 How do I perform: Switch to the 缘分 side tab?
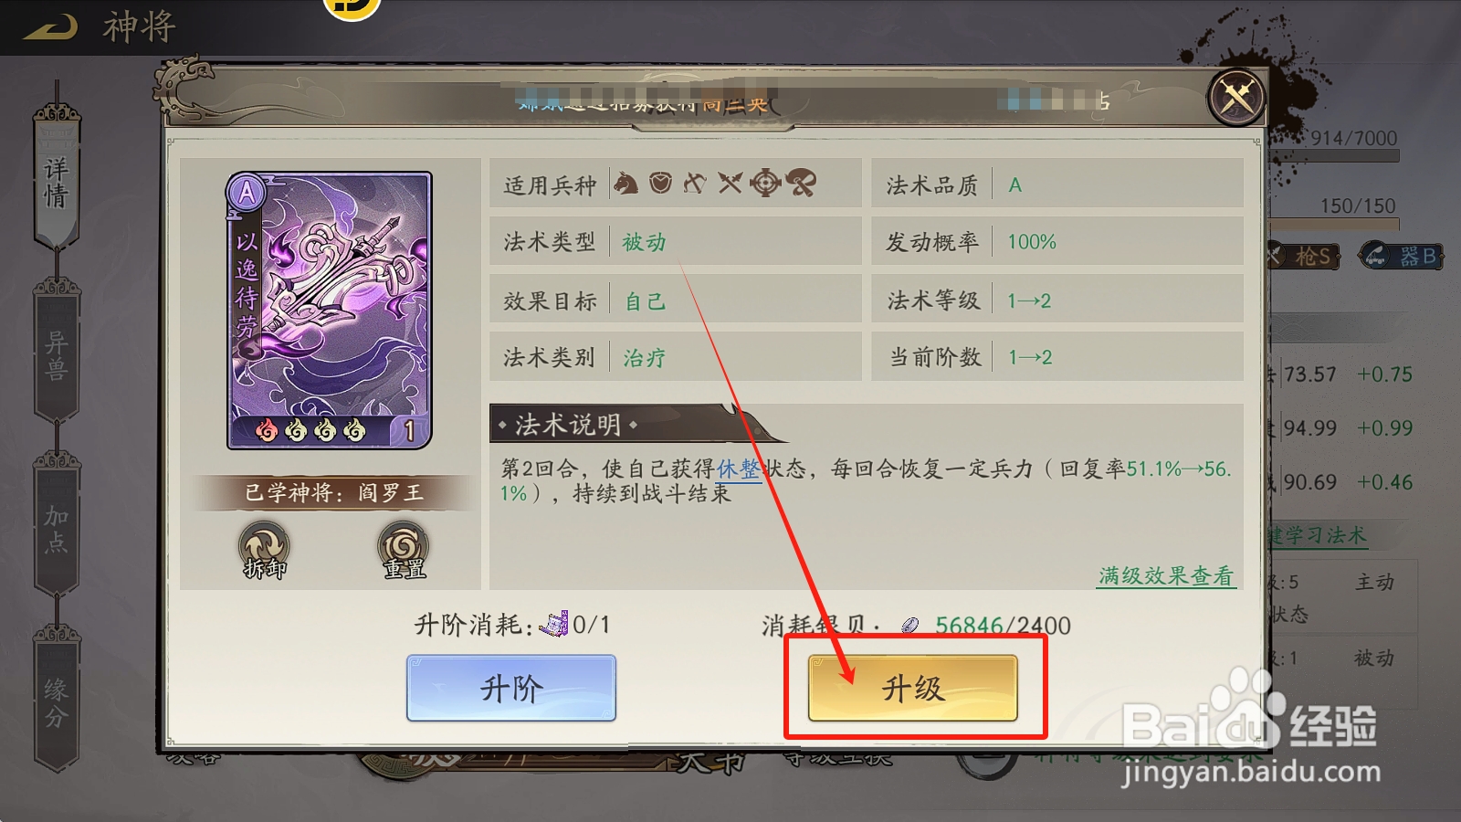(x=57, y=703)
